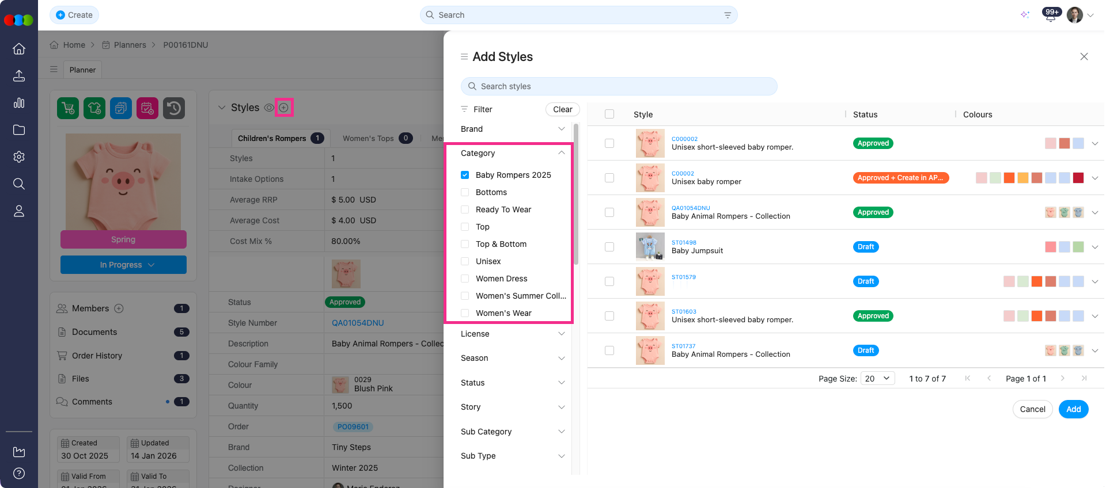Screen dimensions: 1106x488
Task: Click the AI sparkle icon
Action: pyautogui.click(x=1025, y=15)
